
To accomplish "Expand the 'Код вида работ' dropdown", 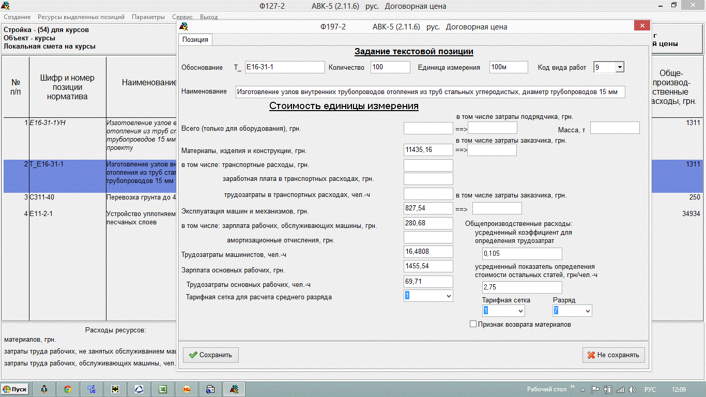I will (x=620, y=67).
